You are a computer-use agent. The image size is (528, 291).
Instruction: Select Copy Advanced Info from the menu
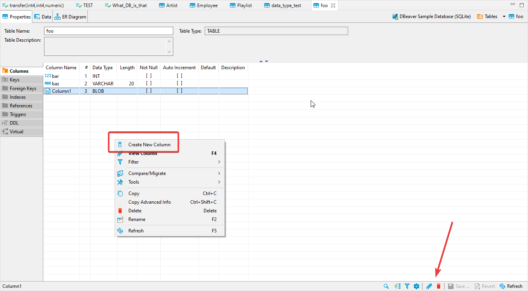150,202
